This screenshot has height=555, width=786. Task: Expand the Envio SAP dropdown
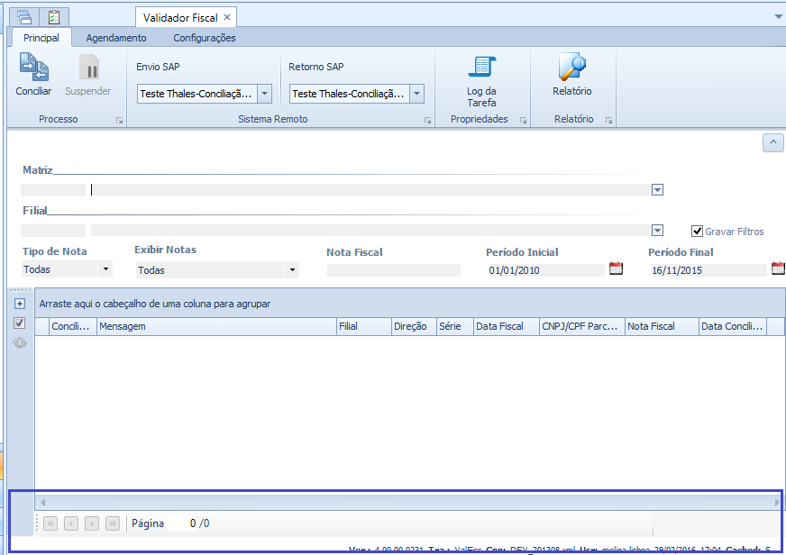pyautogui.click(x=264, y=94)
